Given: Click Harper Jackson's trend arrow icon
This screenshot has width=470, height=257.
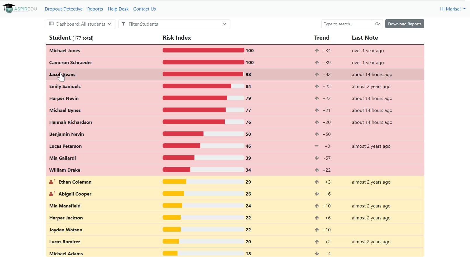Looking at the screenshot, I should point(317,218).
